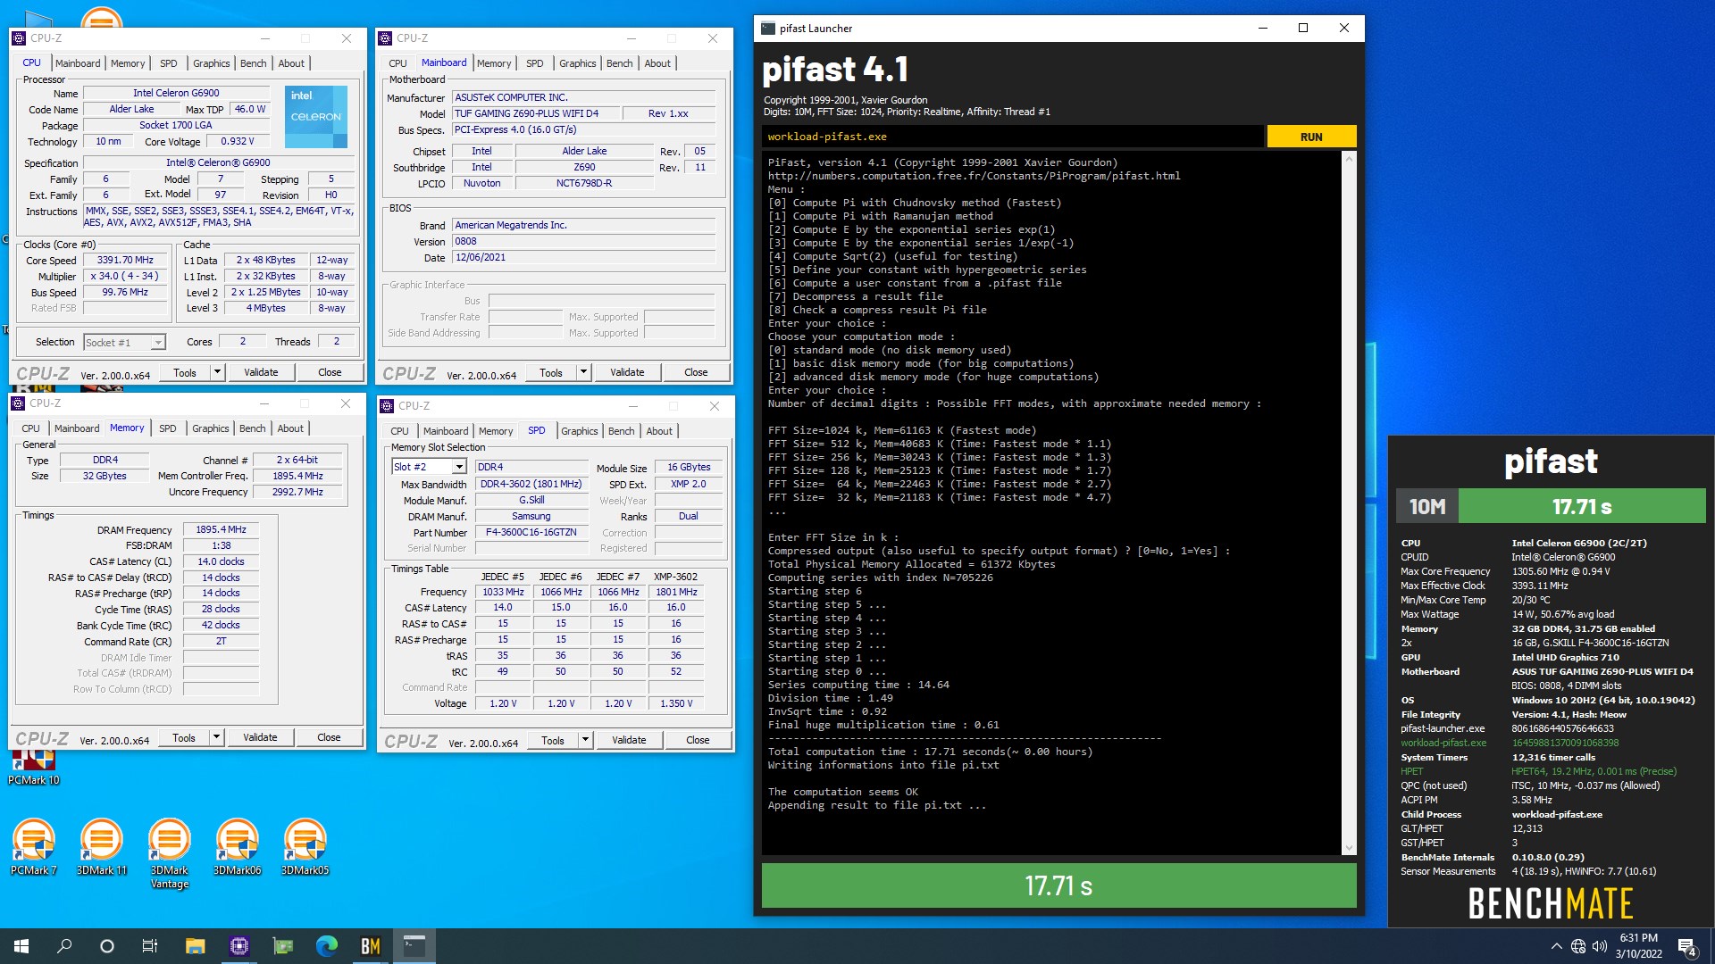The width and height of the screenshot is (1715, 964).
Task: Click Validate in CPU-Z CPU window
Action: point(261,372)
